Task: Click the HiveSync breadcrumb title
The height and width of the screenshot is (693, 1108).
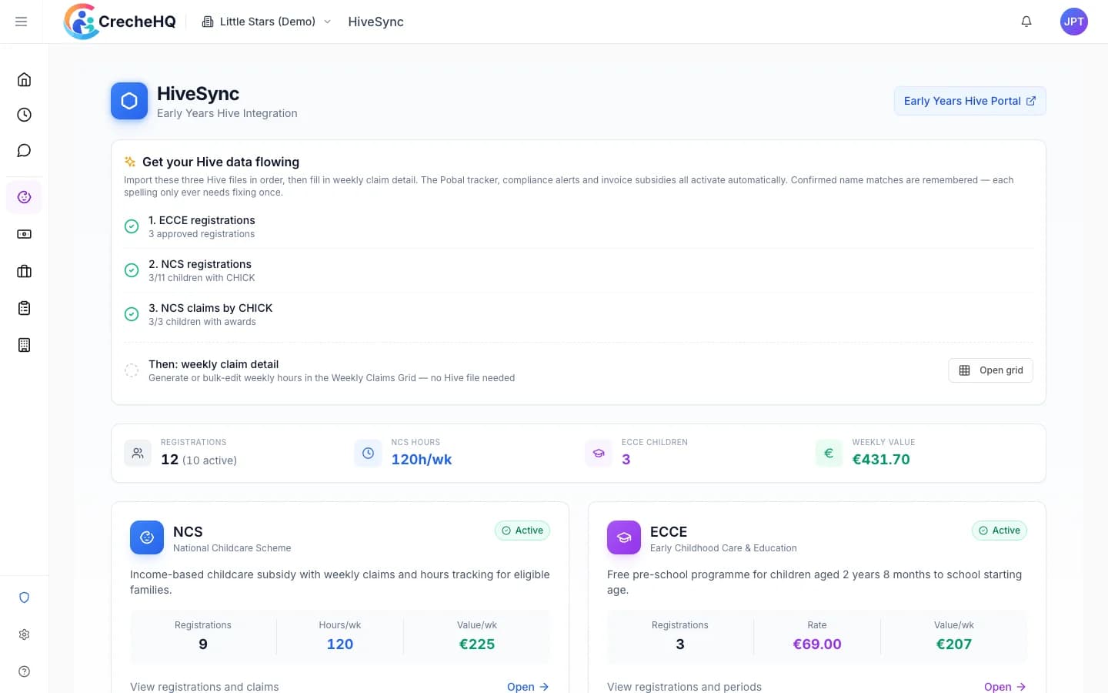Action: pos(375,22)
